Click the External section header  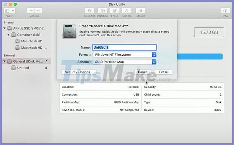(x=10, y=56)
